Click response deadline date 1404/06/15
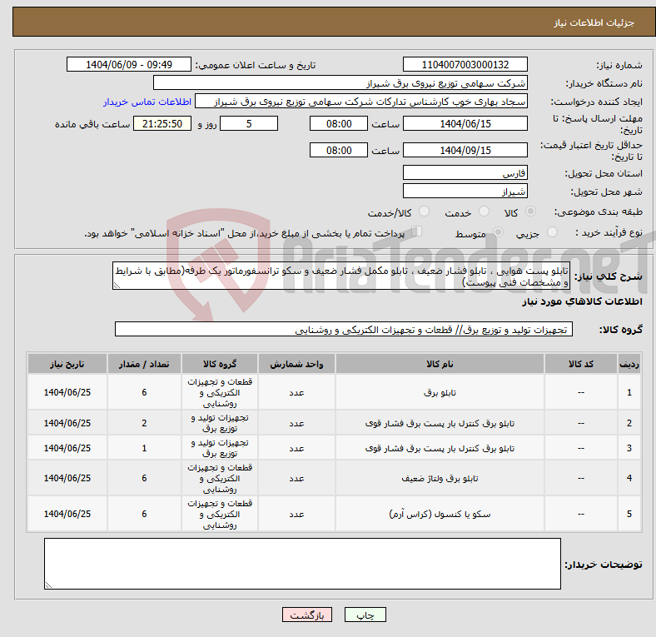Screen dimensions: 656x637 [x=465, y=123]
